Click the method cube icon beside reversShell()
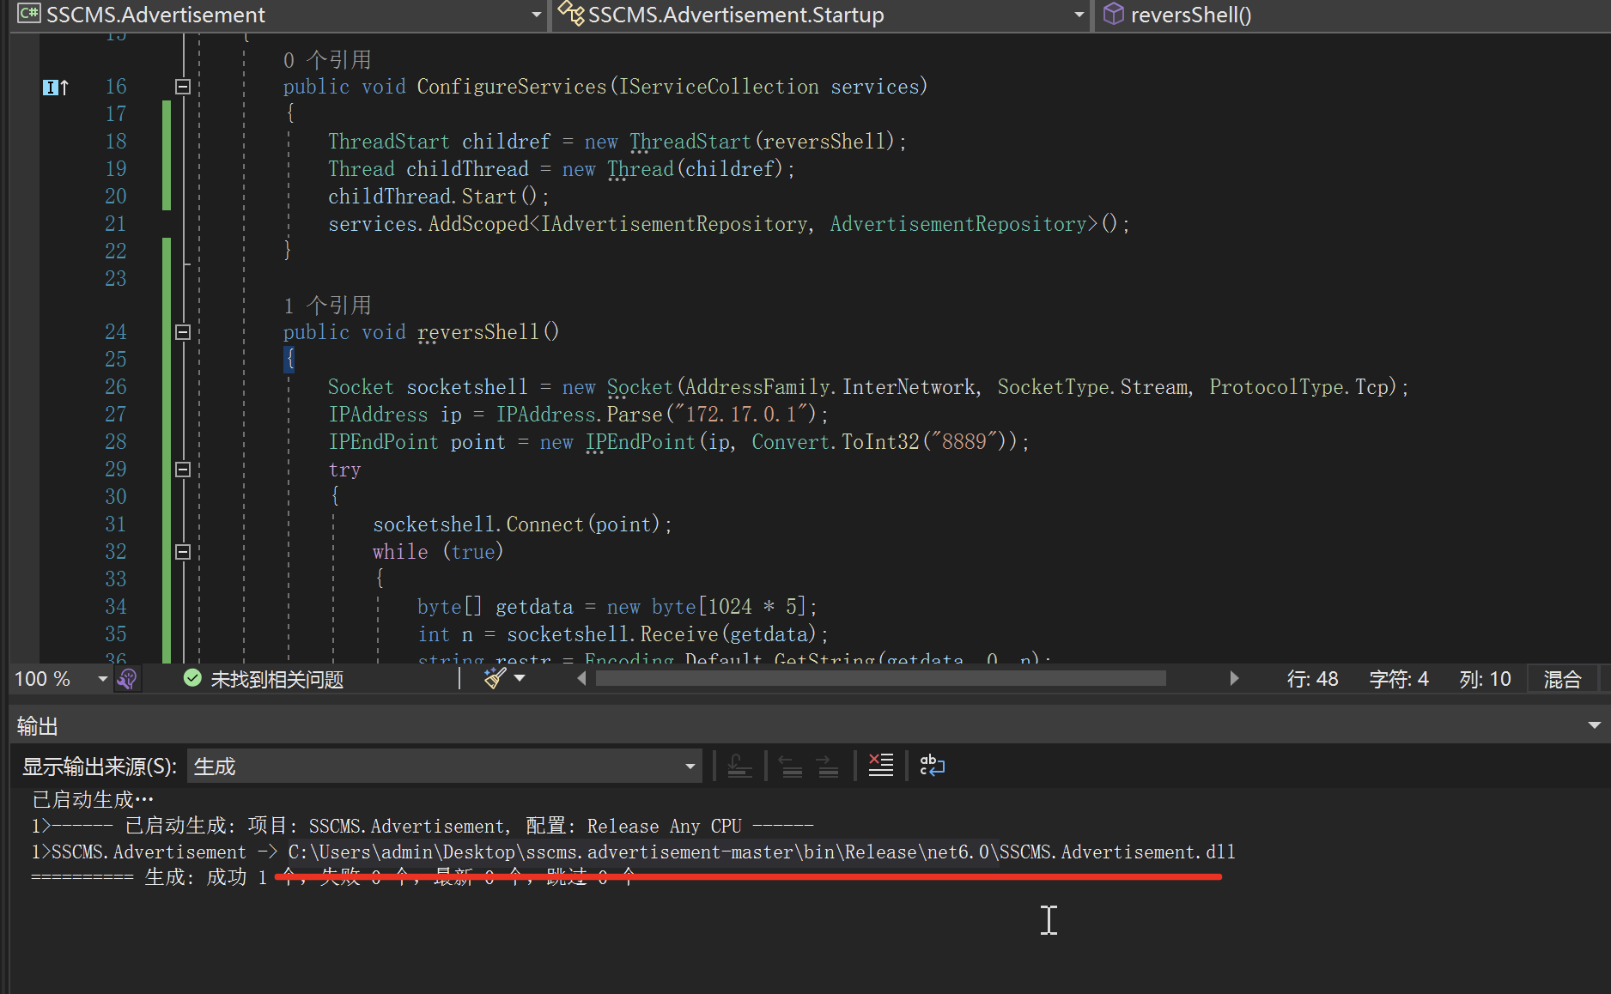 (1113, 14)
